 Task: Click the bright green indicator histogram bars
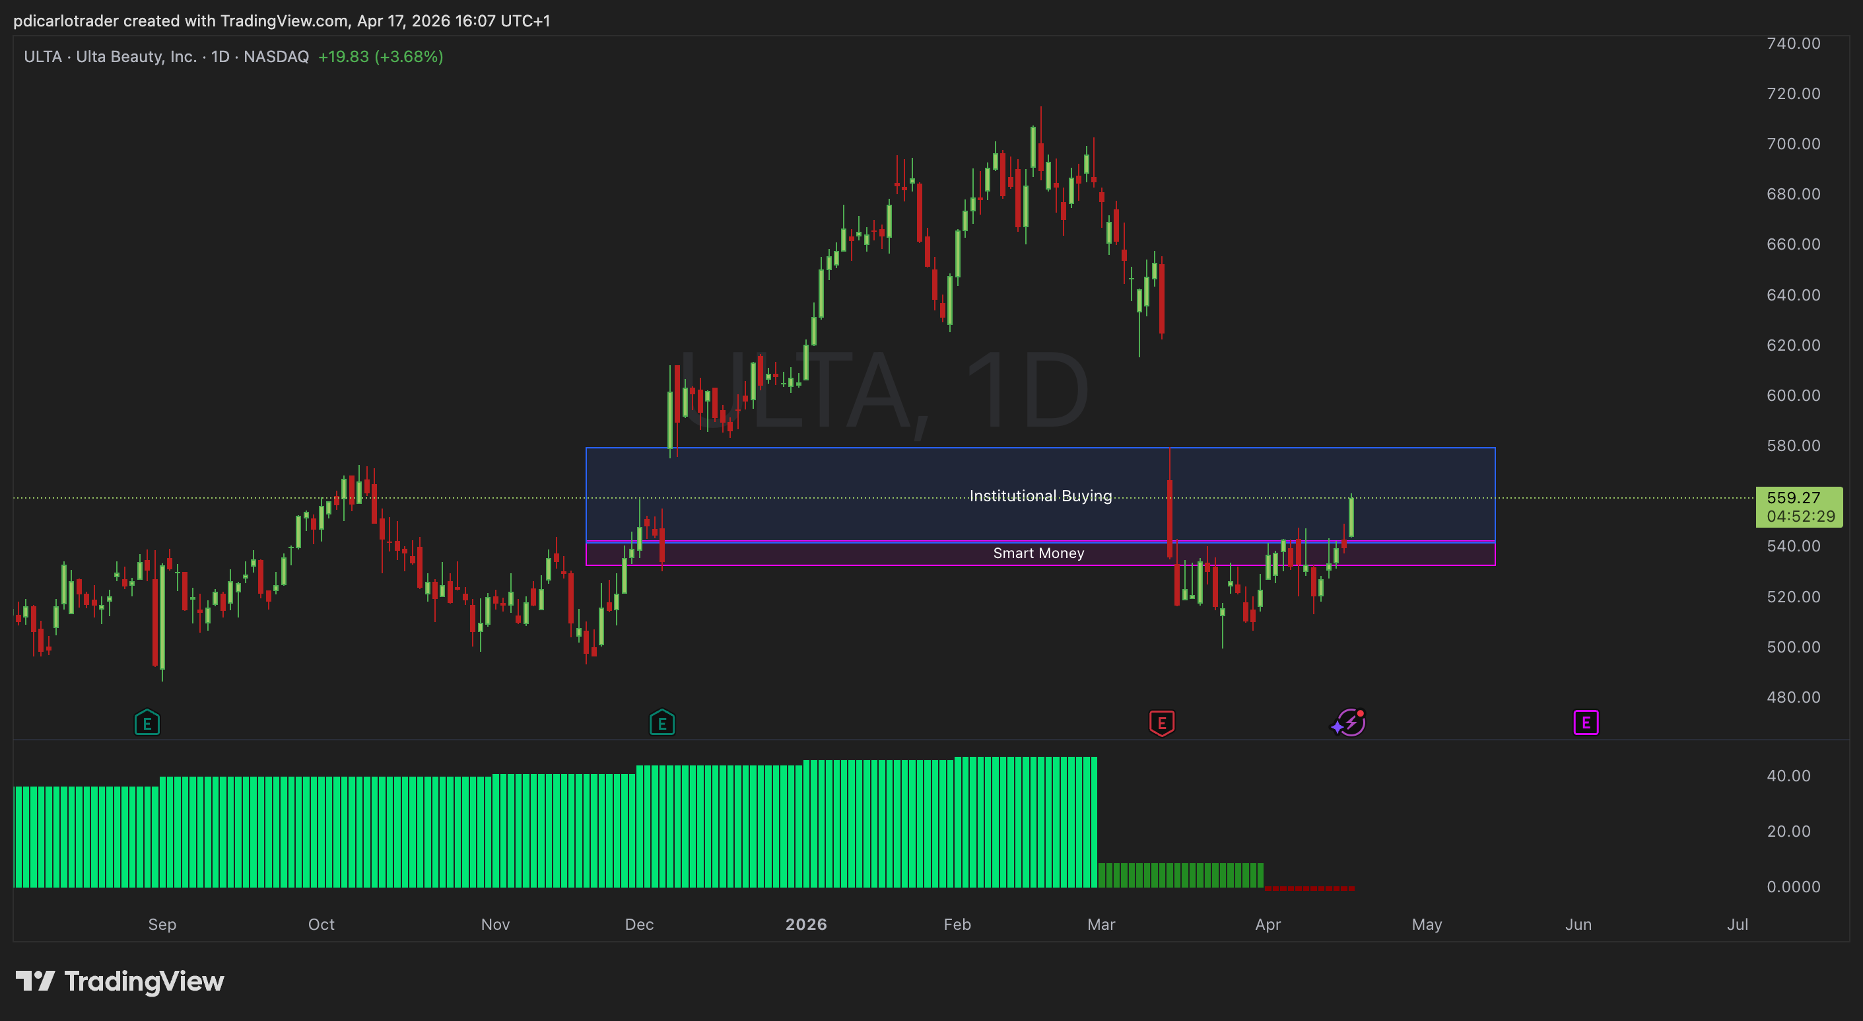click(x=578, y=832)
